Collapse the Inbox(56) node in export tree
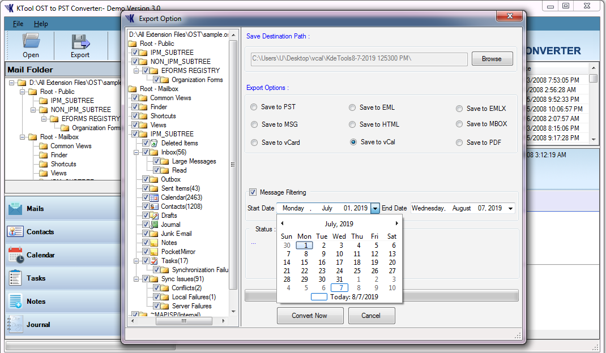606x353 pixels. coord(136,152)
